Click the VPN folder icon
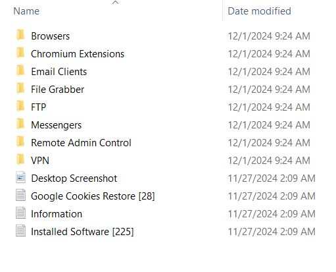The width and height of the screenshot is (336, 272). [20, 159]
